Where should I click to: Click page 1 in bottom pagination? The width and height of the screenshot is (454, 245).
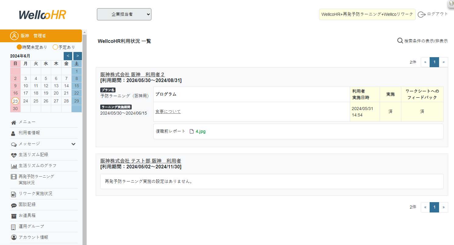tap(434, 207)
